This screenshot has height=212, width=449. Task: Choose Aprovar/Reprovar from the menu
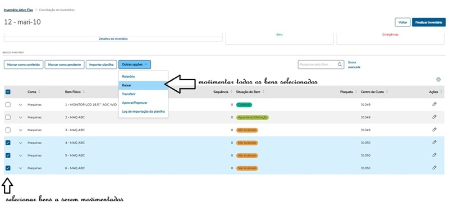[144, 103]
